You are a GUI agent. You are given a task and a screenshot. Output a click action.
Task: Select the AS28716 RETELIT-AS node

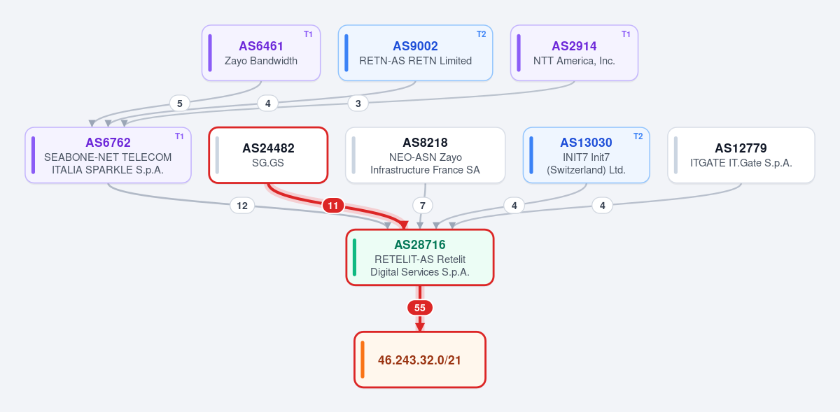click(420, 257)
